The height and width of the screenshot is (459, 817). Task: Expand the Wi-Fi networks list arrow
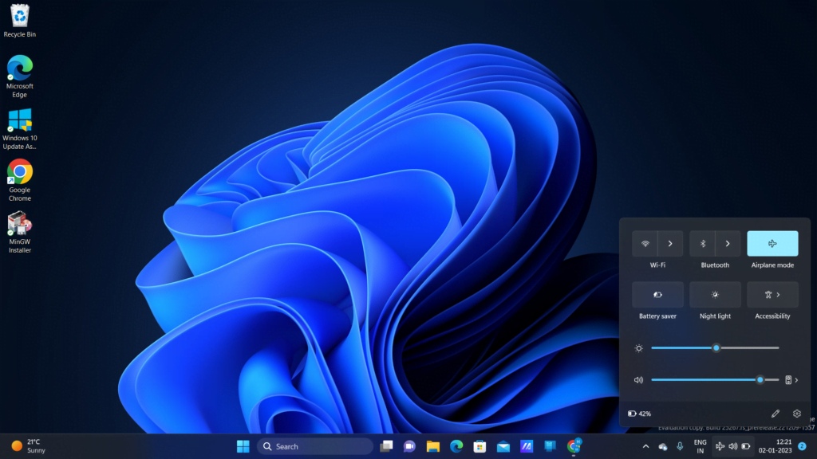click(670, 244)
